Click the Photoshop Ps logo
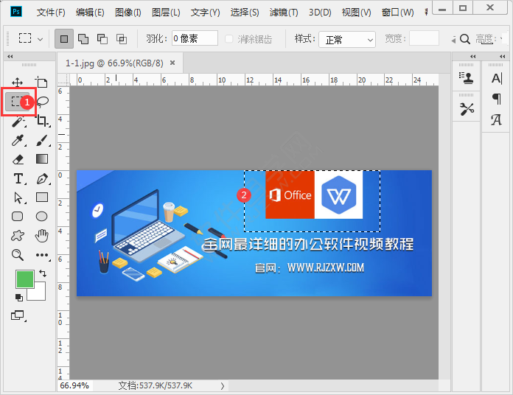 16,12
